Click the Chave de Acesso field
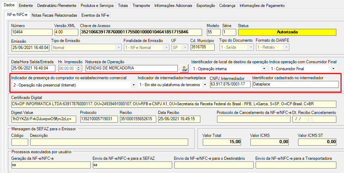The width and height of the screenshot is (344, 173). click(x=142, y=32)
